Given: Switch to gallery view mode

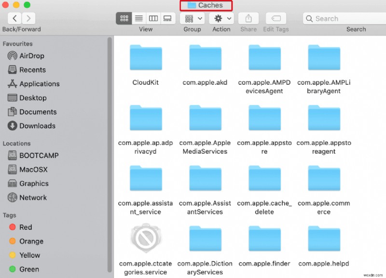Looking at the screenshot, I should tap(168, 18).
